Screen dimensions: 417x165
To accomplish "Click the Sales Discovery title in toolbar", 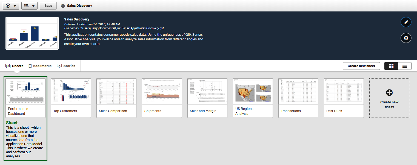I will pos(79,6).
